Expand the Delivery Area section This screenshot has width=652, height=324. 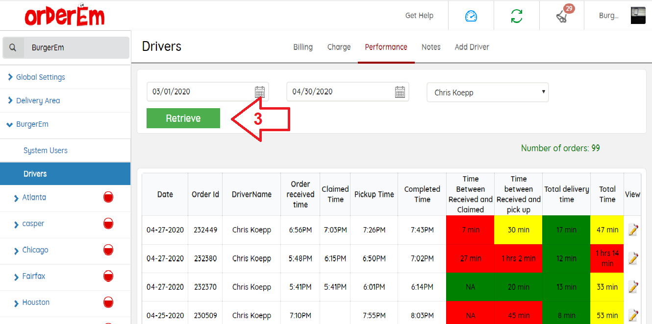pos(38,101)
